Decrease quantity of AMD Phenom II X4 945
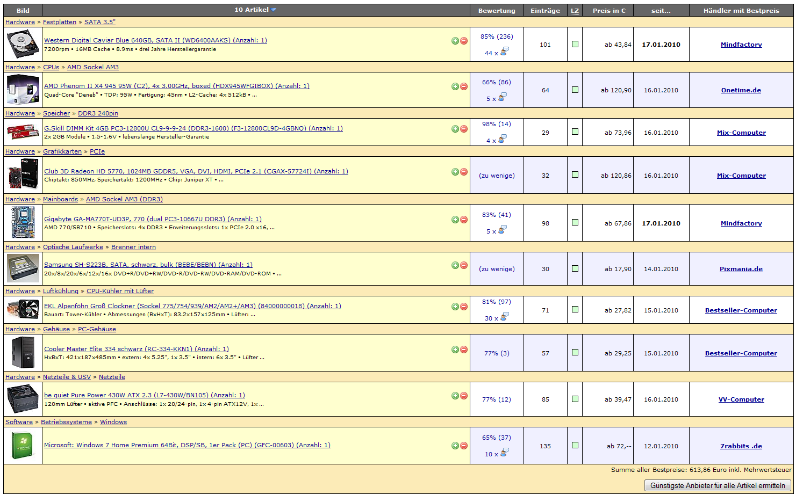 tap(464, 86)
